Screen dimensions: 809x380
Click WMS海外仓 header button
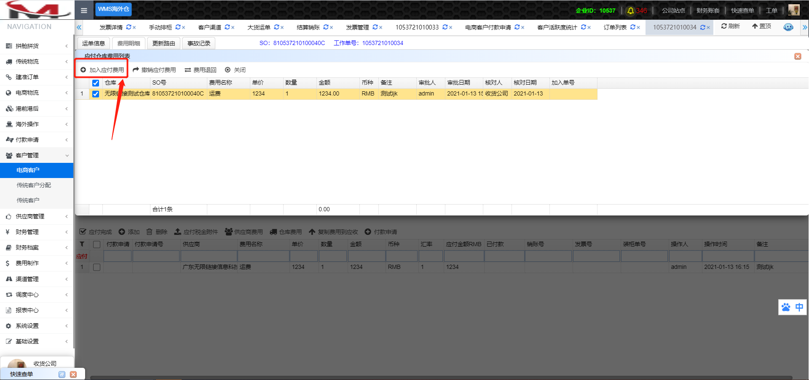113,9
